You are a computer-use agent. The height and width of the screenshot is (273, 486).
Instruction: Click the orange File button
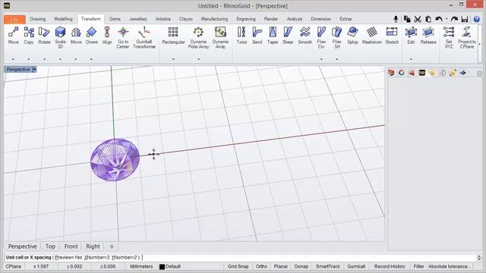pos(14,19)
